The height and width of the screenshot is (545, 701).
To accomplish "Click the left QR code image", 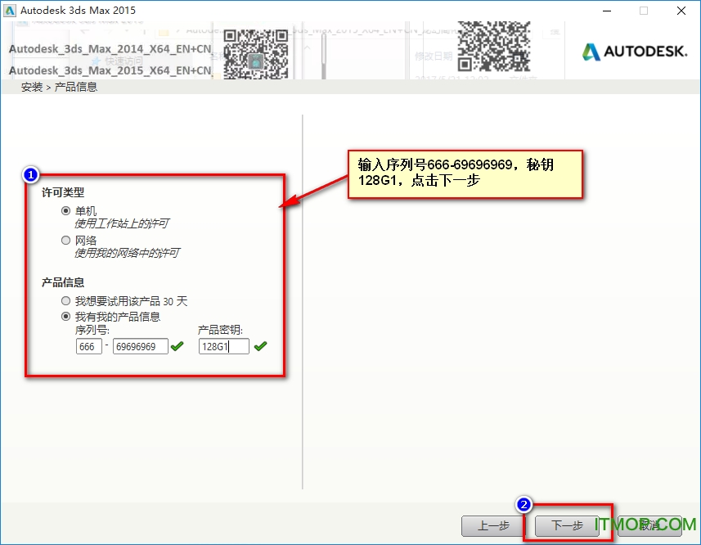I will tap(256, 54).
